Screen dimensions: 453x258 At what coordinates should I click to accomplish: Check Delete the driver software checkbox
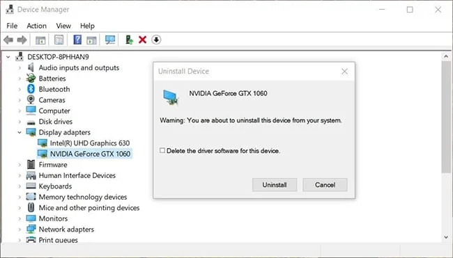point(162,150)
